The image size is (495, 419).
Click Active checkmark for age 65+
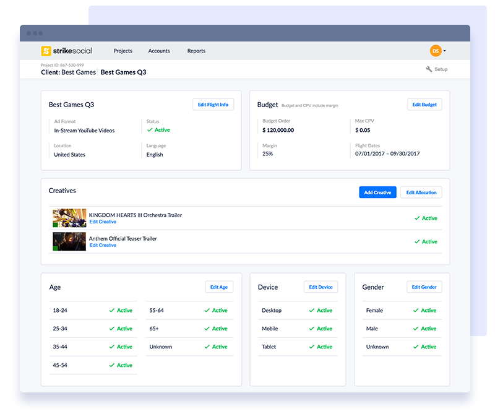click(207, 329)
